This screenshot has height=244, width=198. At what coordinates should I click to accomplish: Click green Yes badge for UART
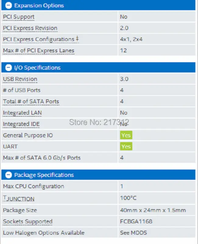[x=126, y=146]
